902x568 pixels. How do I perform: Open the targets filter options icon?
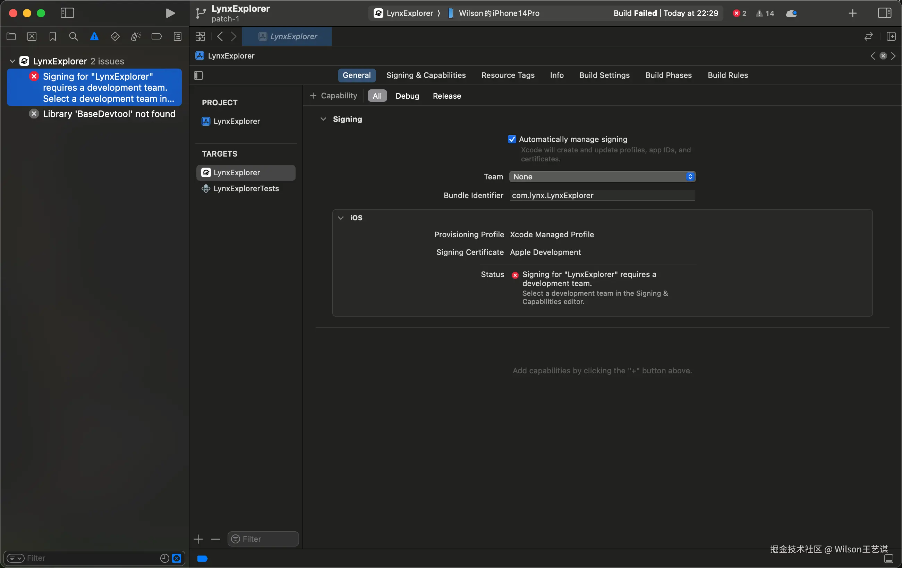coord(236,539)
